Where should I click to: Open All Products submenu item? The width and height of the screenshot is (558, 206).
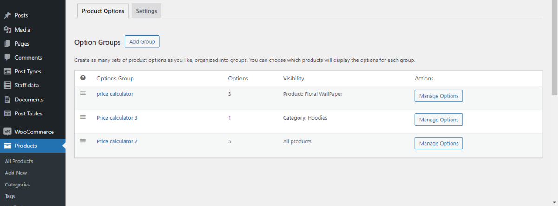coord(19,161)
